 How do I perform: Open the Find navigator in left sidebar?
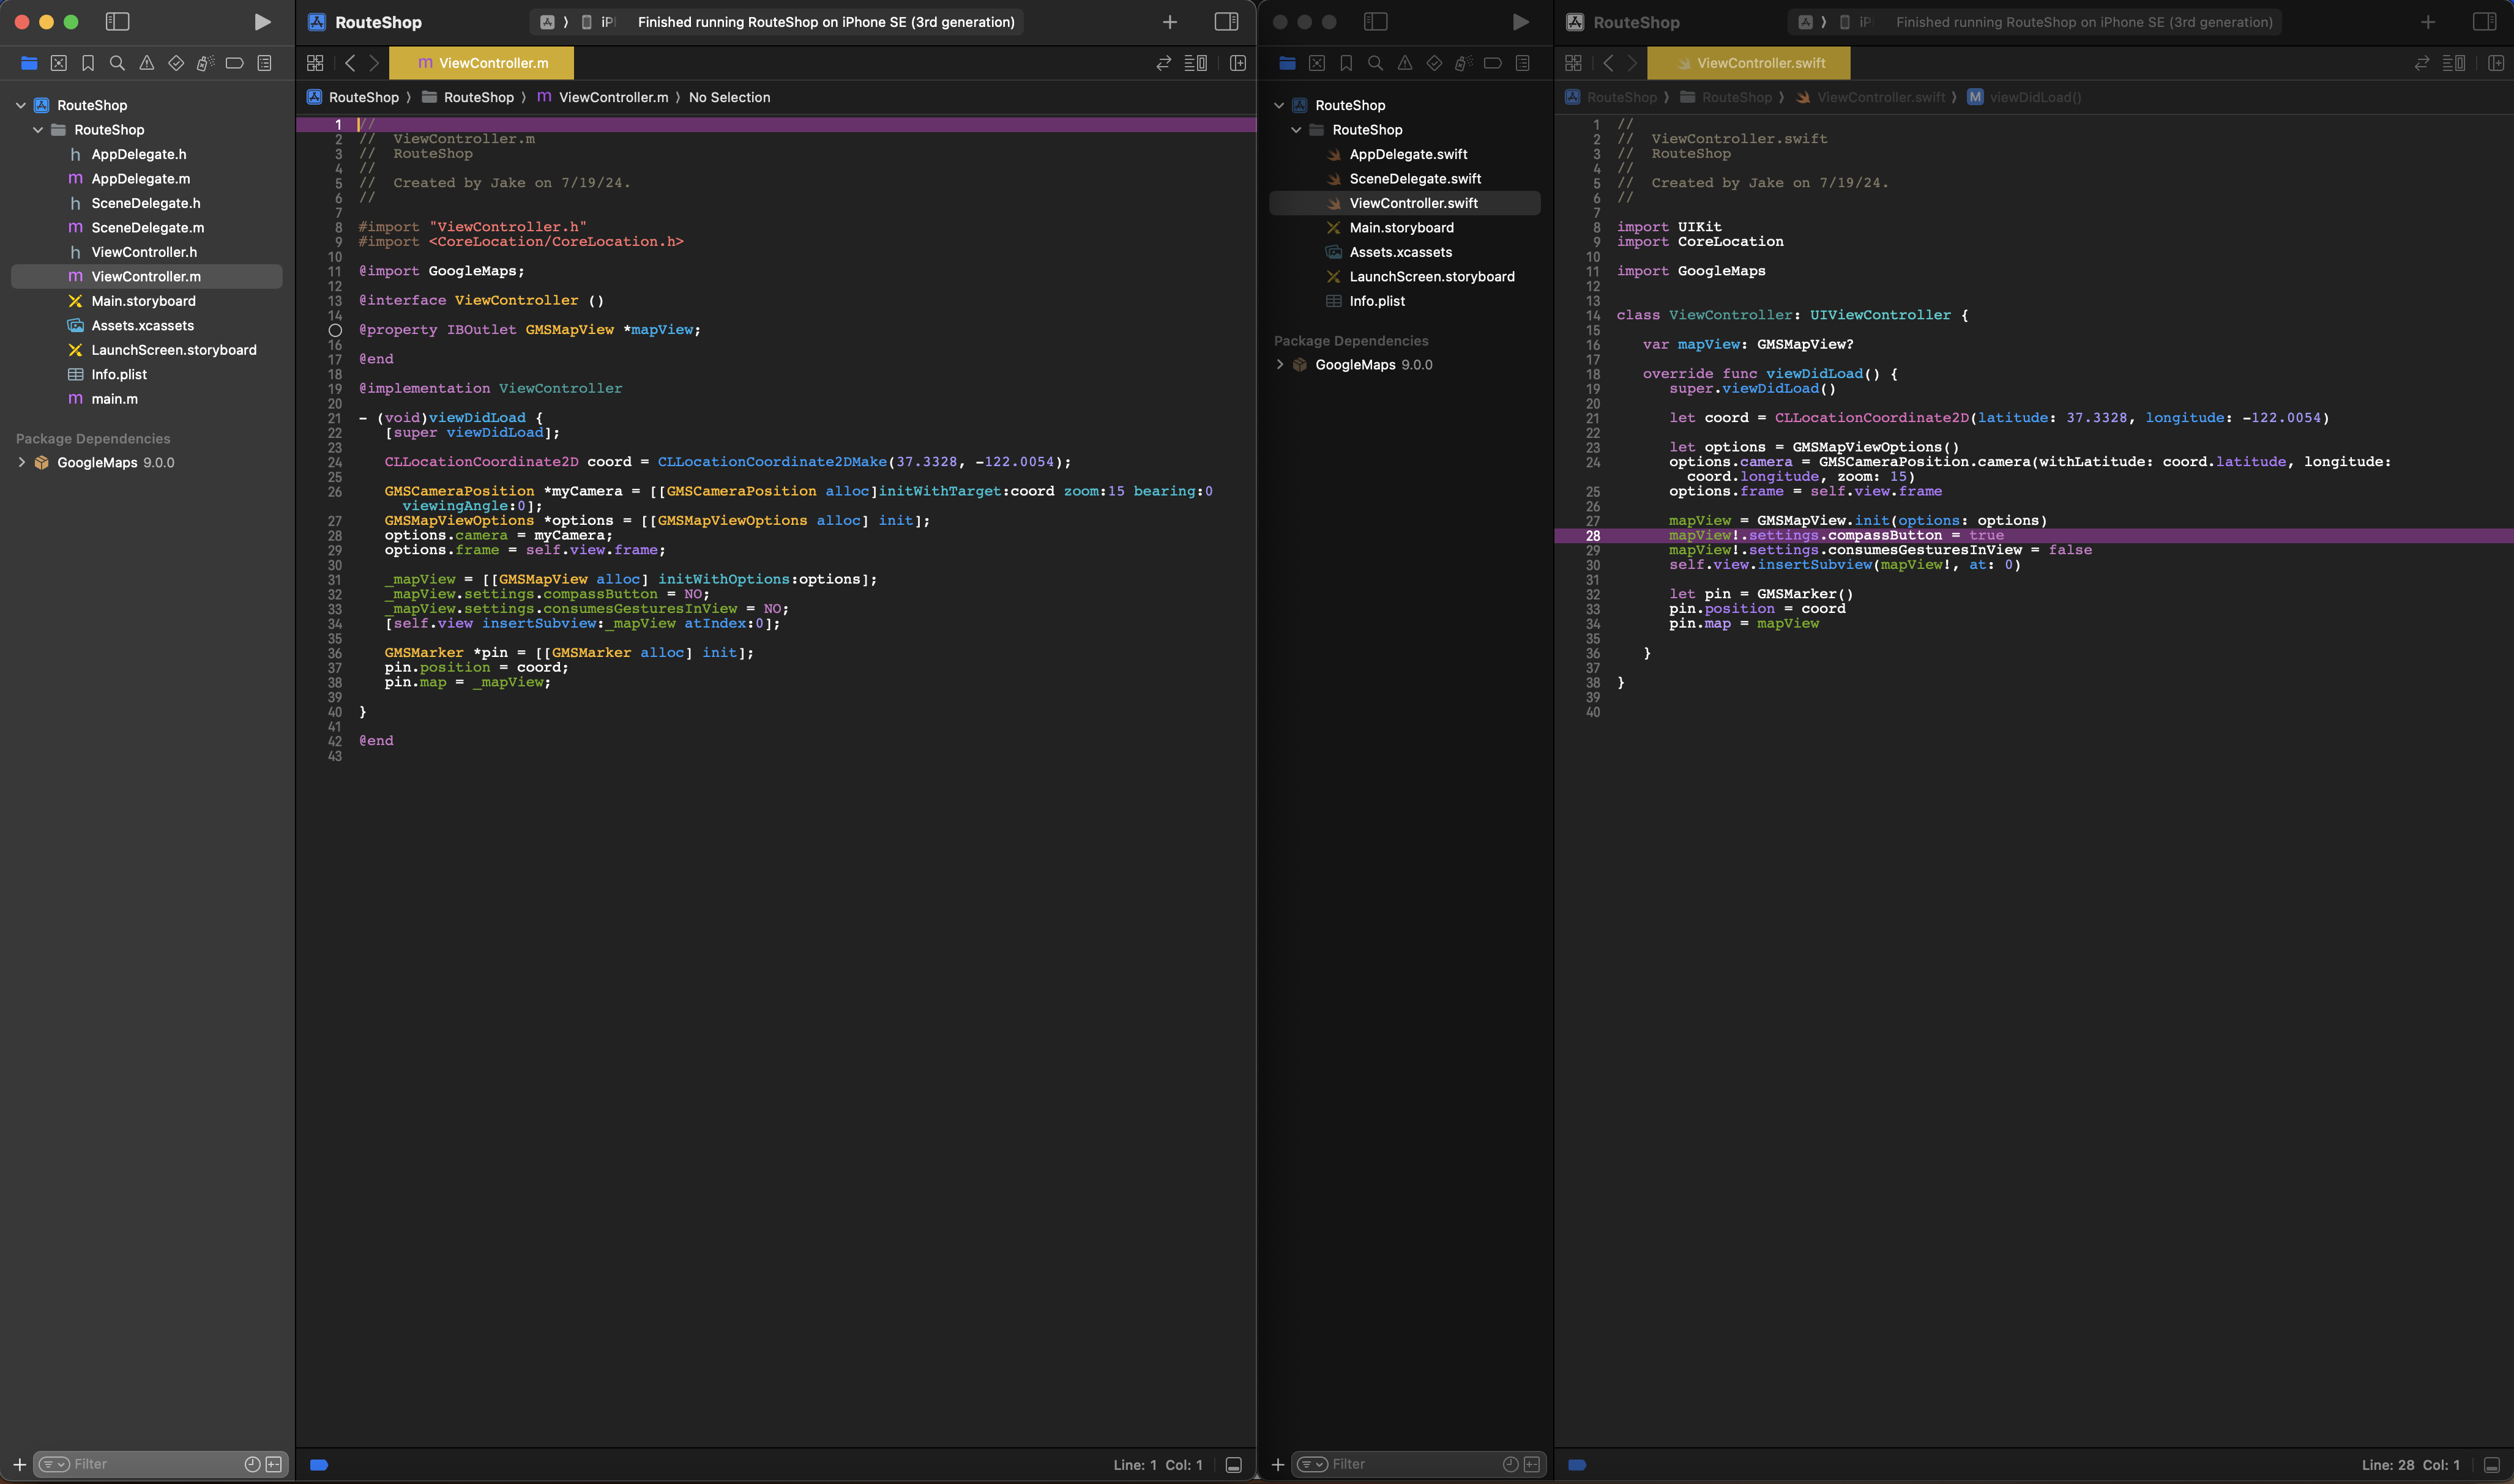click(x=117, y=63)
